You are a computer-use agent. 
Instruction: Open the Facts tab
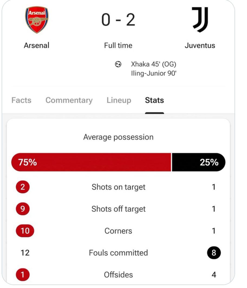[21, 100]
